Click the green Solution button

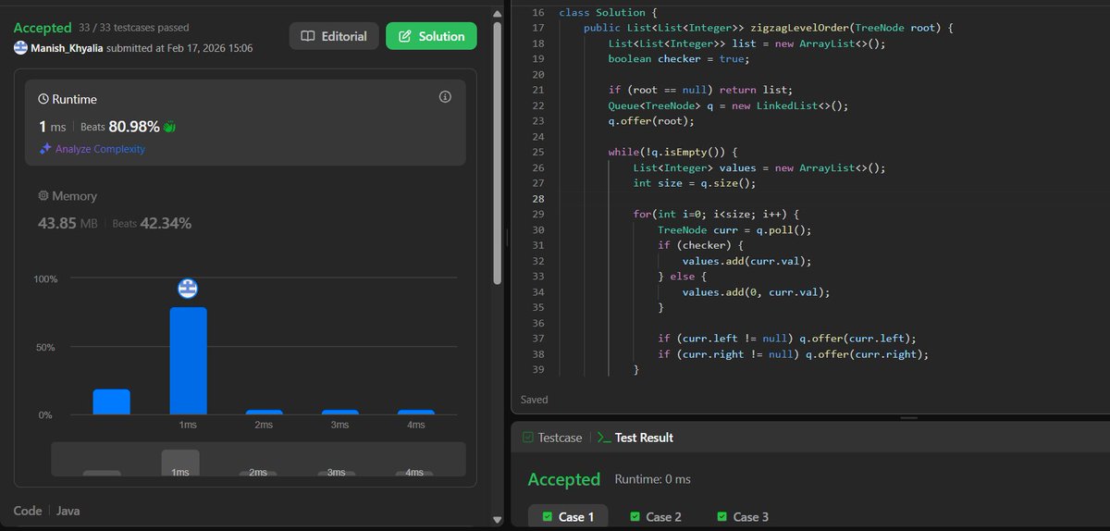coord(431,36)
